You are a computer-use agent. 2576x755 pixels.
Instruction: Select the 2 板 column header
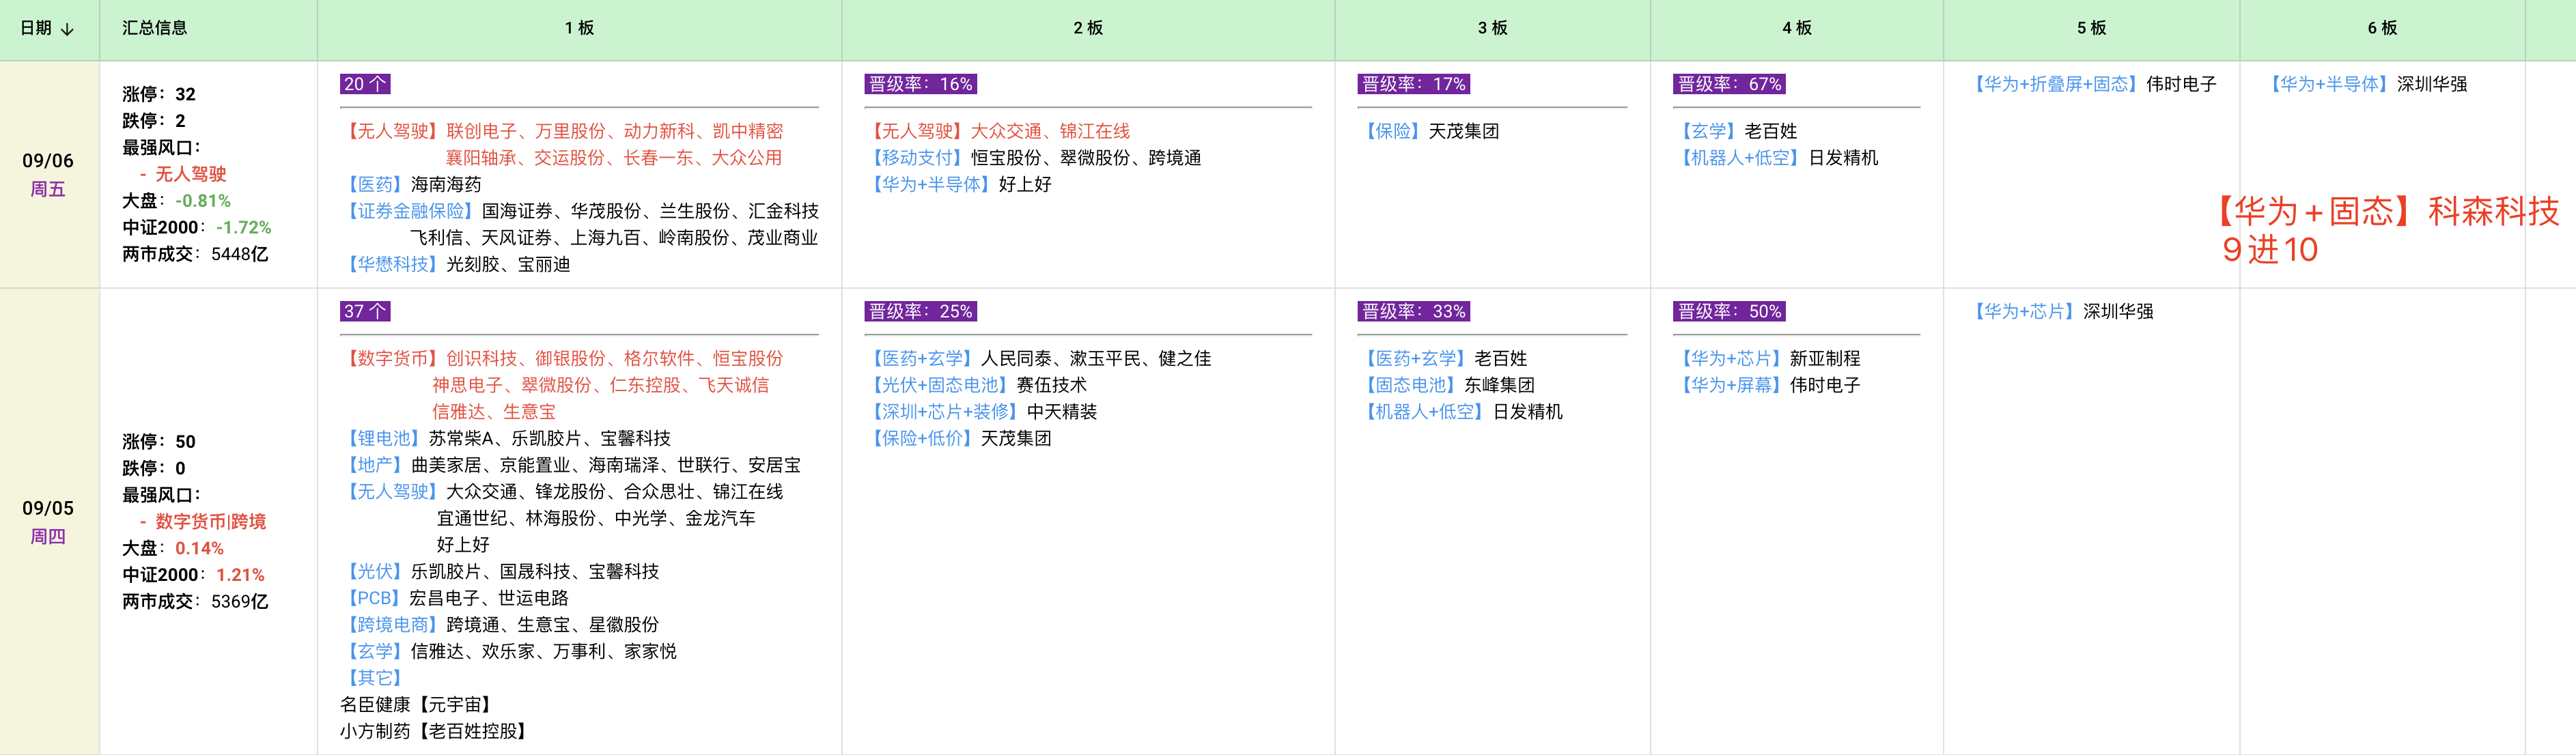(1088, 28)
